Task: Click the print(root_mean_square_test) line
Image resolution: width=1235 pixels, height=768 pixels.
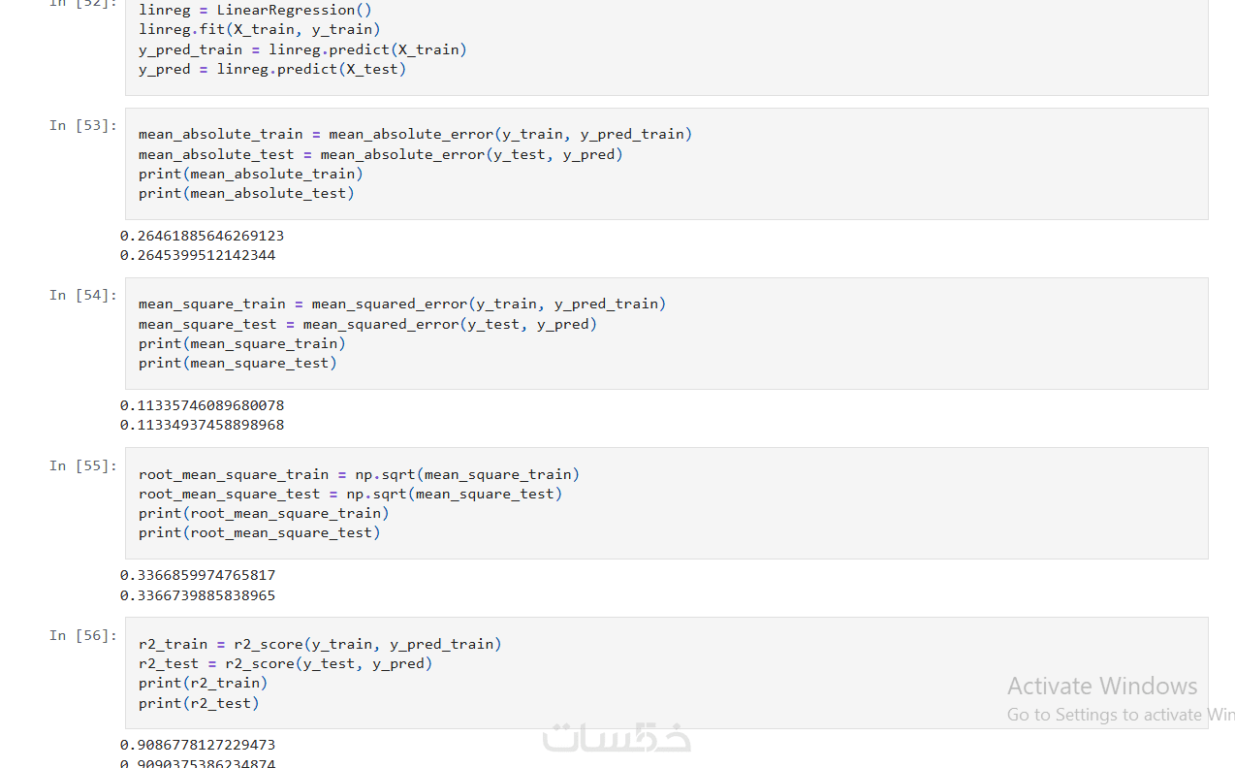Action: point(259,532)
